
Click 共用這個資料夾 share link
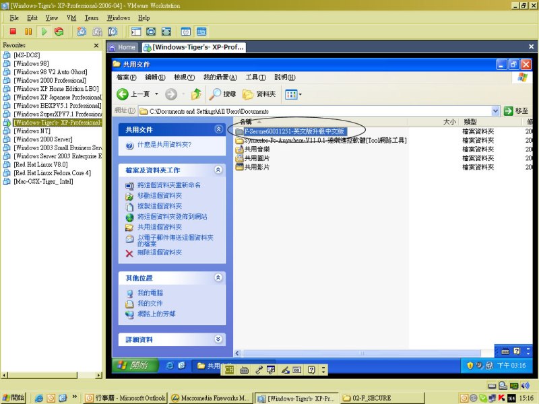(160, 227)
